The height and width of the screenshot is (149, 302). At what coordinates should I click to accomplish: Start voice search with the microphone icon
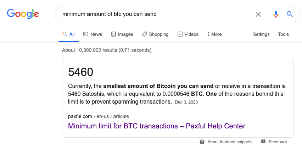[x=276, y=14]
